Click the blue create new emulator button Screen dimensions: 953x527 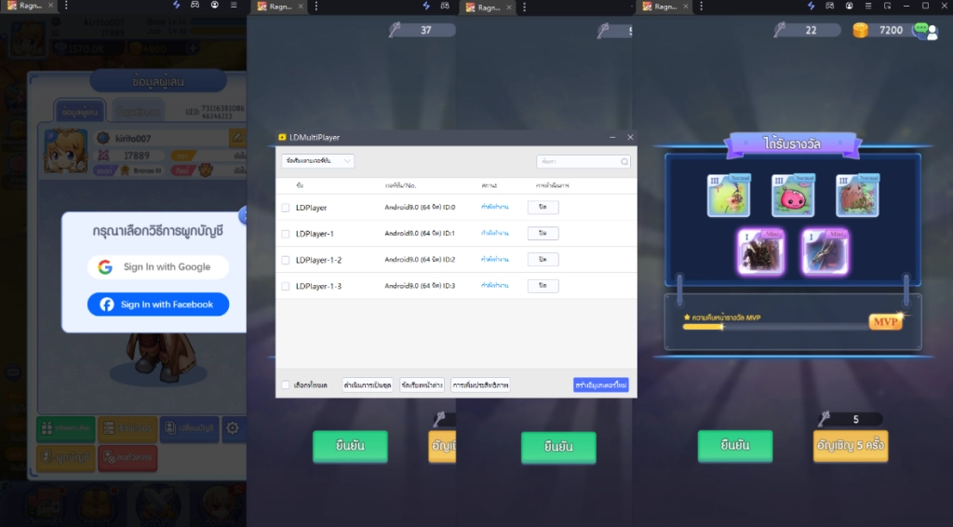click(x=600, y=385)
